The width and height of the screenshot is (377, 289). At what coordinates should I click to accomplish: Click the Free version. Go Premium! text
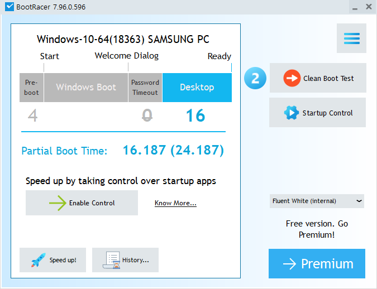(317, 229)
